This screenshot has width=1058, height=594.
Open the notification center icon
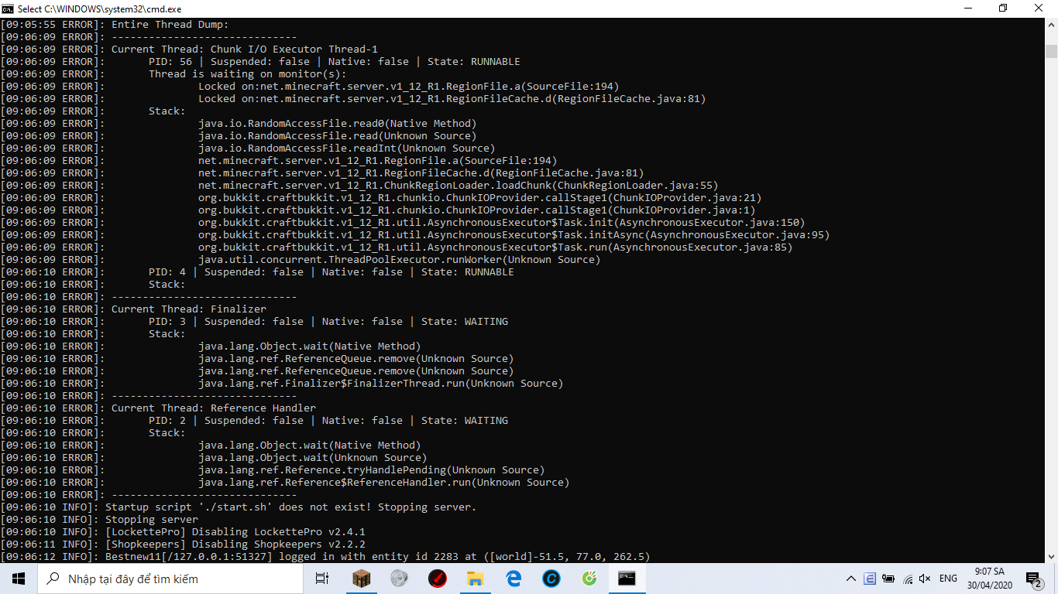pyautogui.click(x=1034, y=579)
